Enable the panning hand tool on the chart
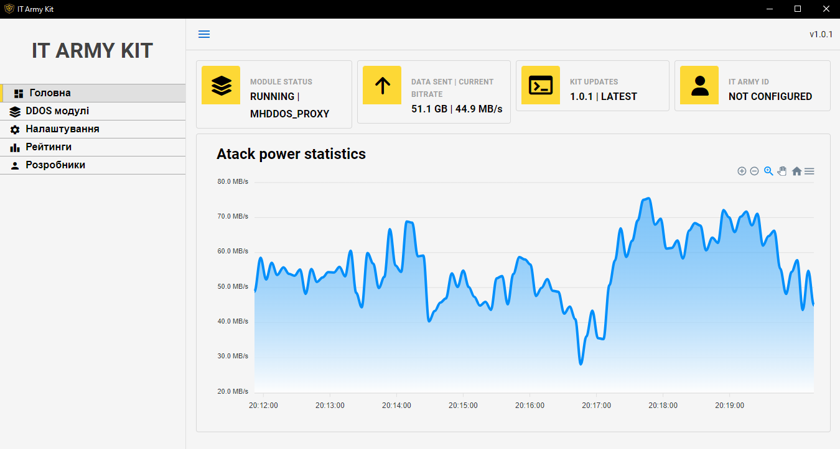Image resolution: width=840 pixels, height=449 pixels. pos(782,171)
